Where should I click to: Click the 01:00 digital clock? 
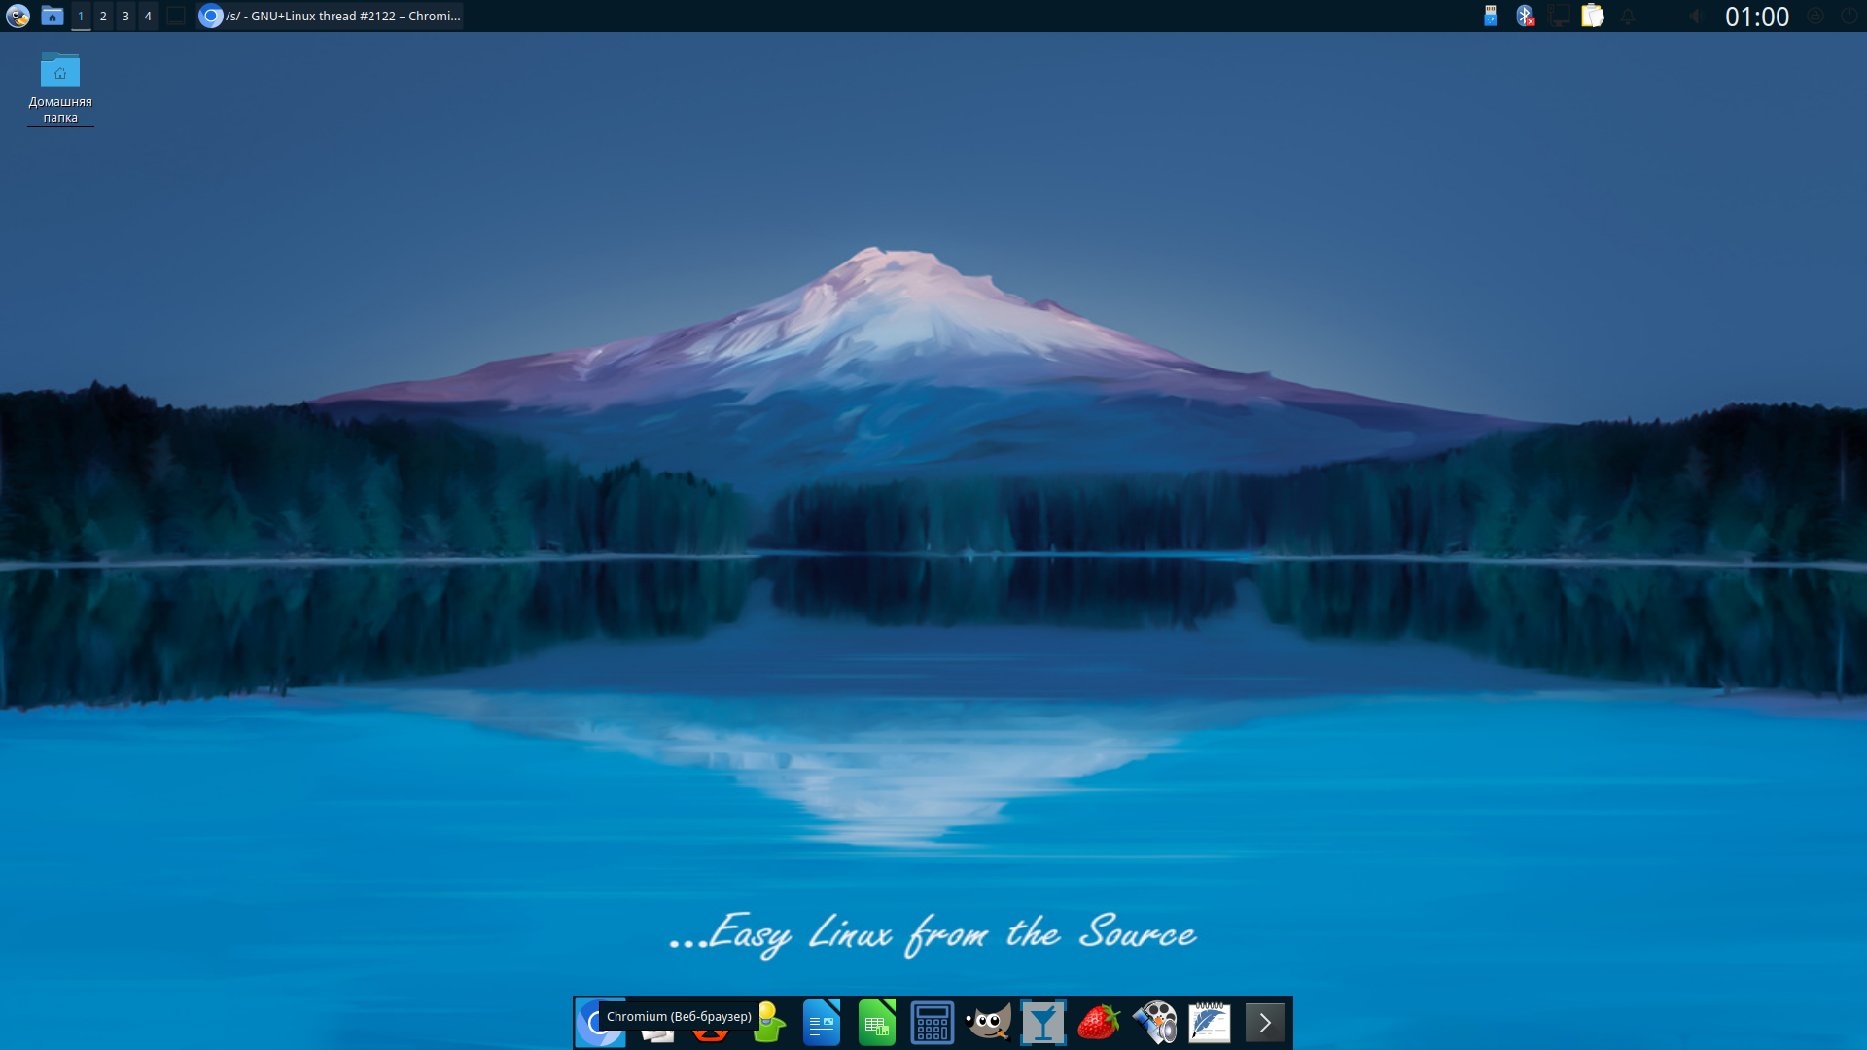click(1756, 16)
